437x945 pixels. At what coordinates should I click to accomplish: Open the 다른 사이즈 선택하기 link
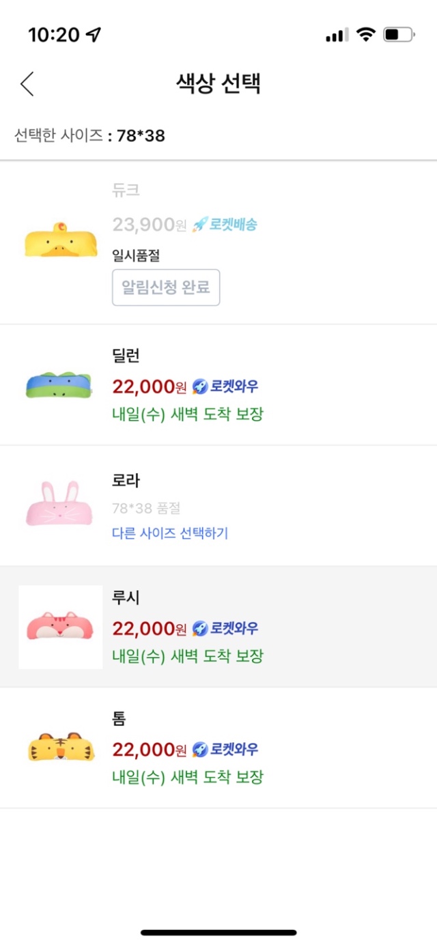[x=170, y=533]
